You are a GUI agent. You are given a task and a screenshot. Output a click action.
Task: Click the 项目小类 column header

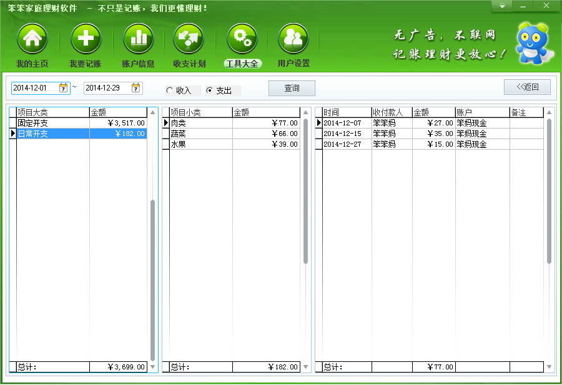click(200, 112)
